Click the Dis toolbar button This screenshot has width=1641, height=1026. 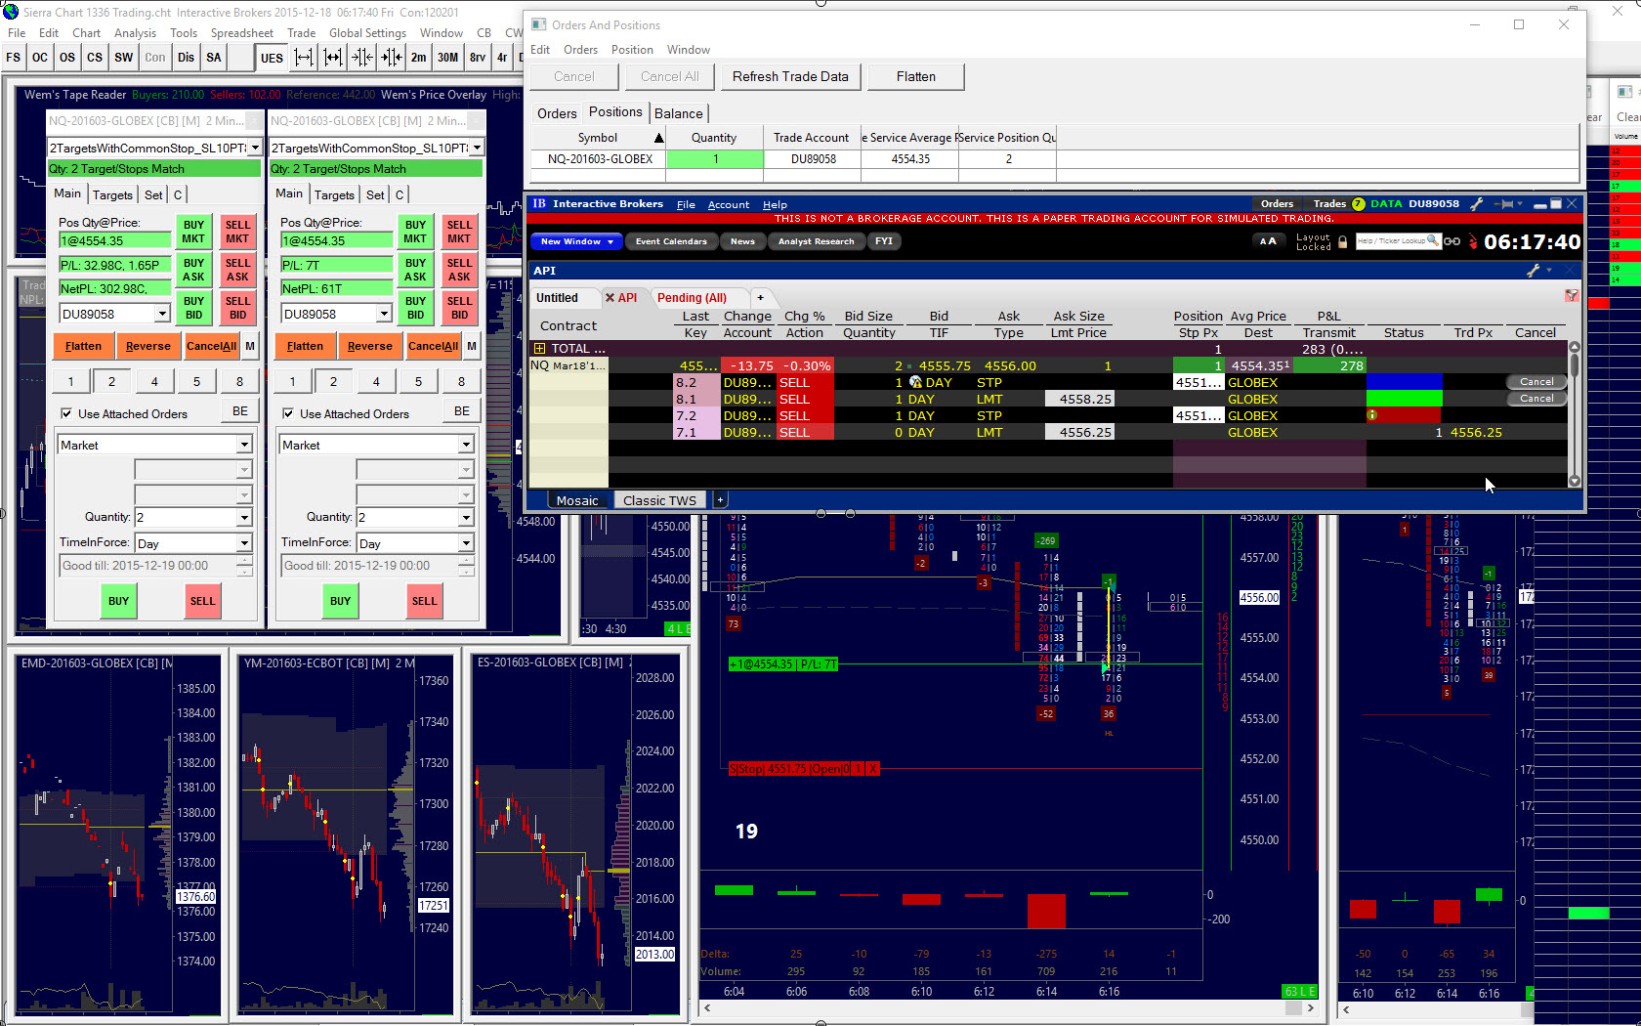point(186,58)
